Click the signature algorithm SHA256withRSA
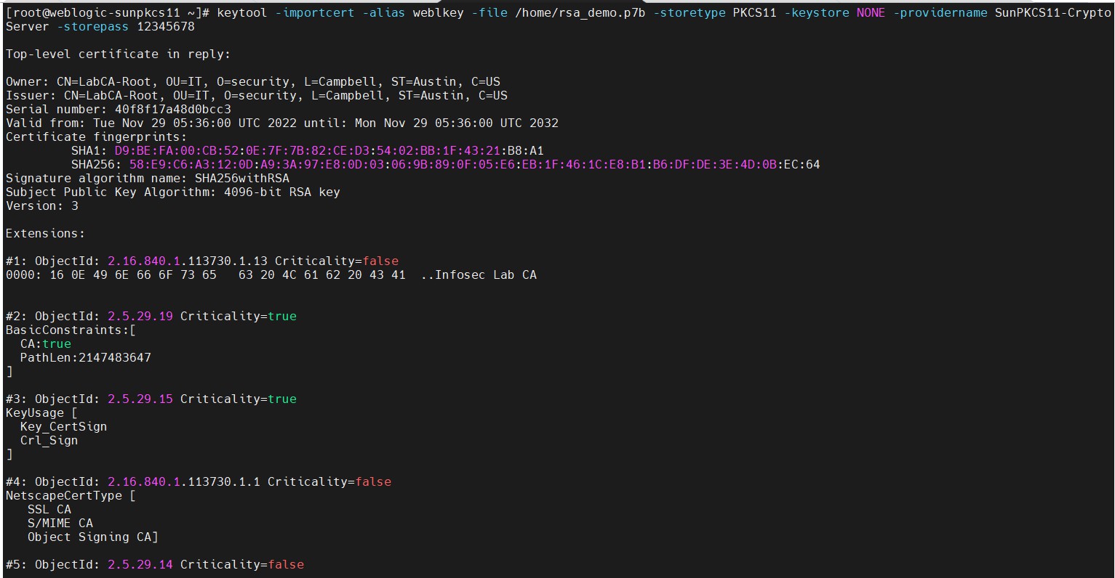 (x=242, y=179)
